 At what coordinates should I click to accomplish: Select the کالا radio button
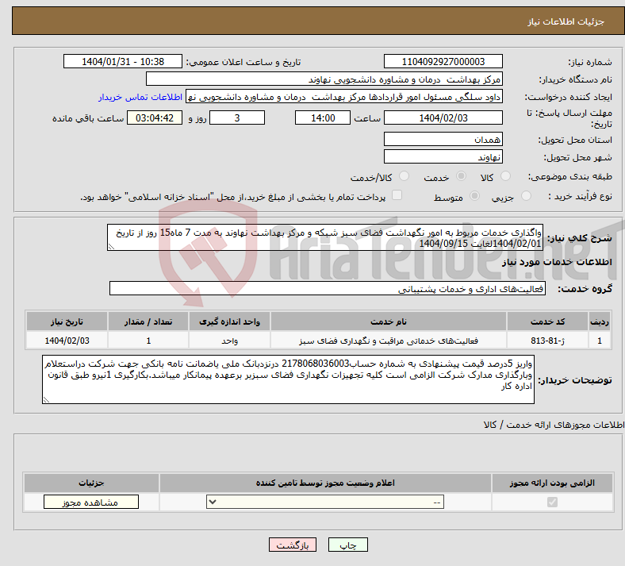(x=505, y=176)
